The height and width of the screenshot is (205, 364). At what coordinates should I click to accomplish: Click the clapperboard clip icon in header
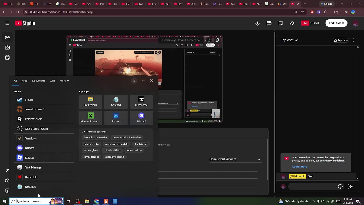[269, 23]
